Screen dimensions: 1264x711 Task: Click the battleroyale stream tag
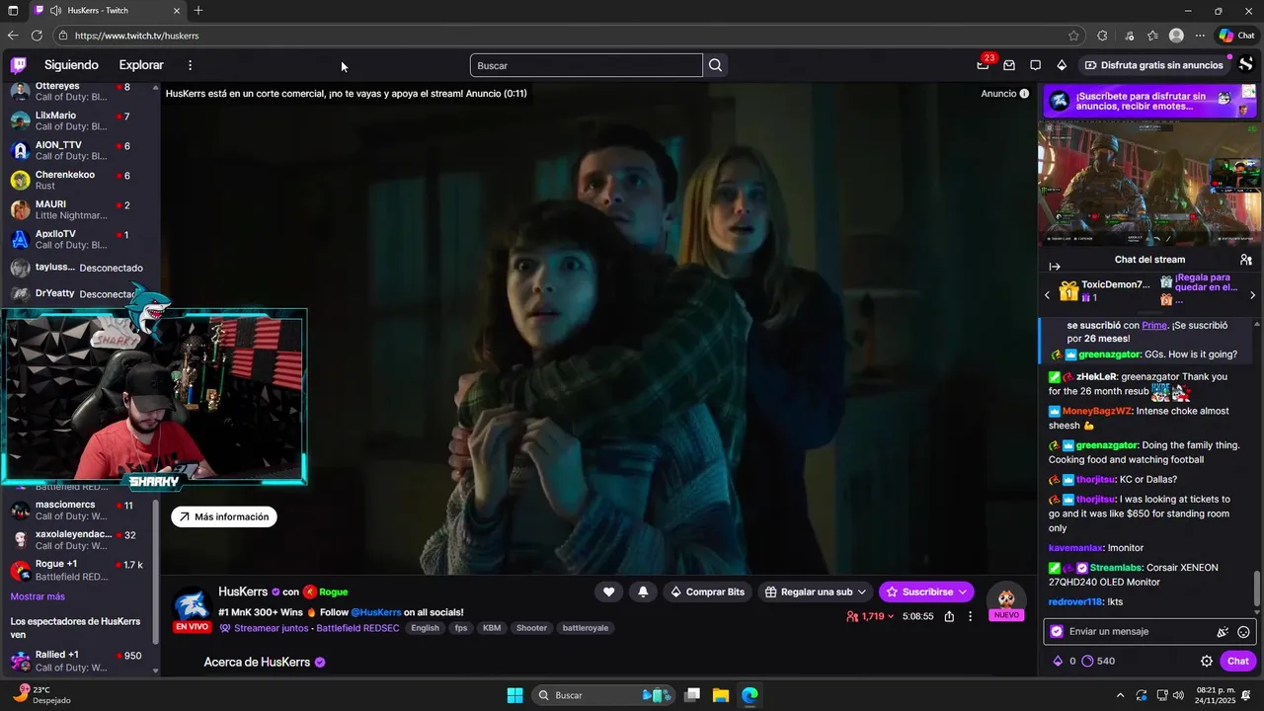586,628
